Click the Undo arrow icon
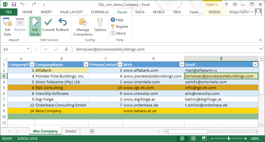 coord(22,4)
